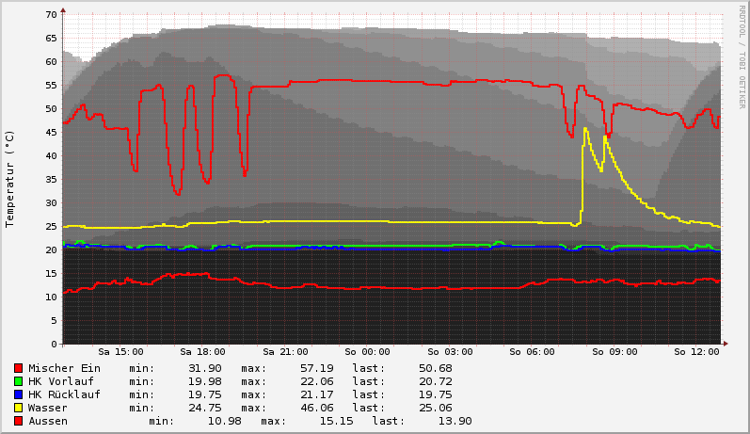This screenshot has height=434, width=750.
Task: Click the So 12:00 time axis label
Action: point(697,352)
